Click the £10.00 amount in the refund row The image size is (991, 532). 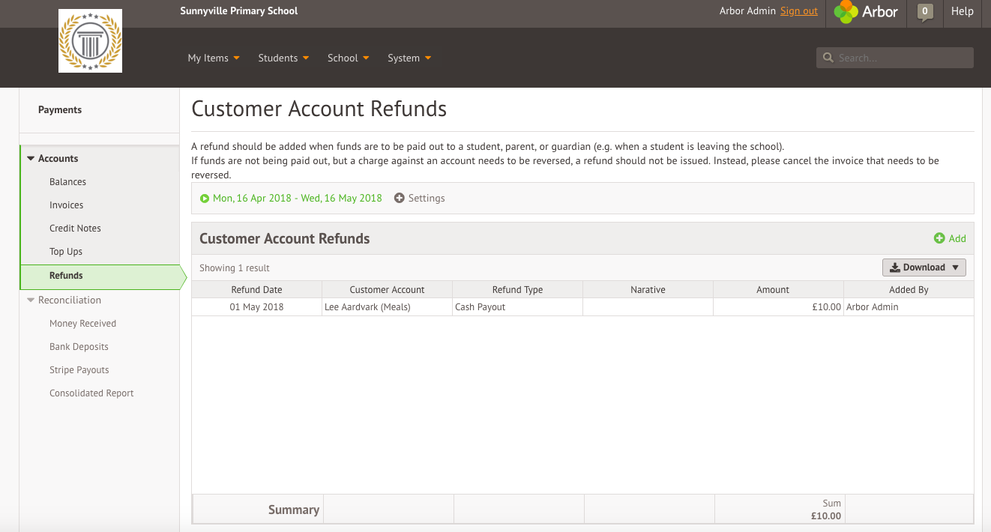[x=826, y=307]
